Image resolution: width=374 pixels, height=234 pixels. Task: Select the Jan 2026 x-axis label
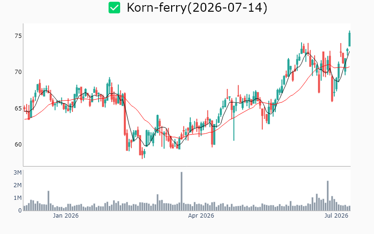pyautogui.click(x=65, y=216)
